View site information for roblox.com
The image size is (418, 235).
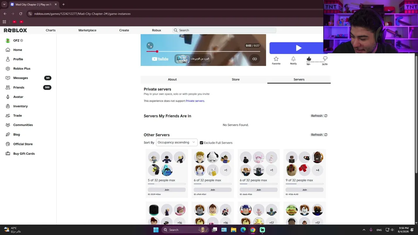[30, 14]
